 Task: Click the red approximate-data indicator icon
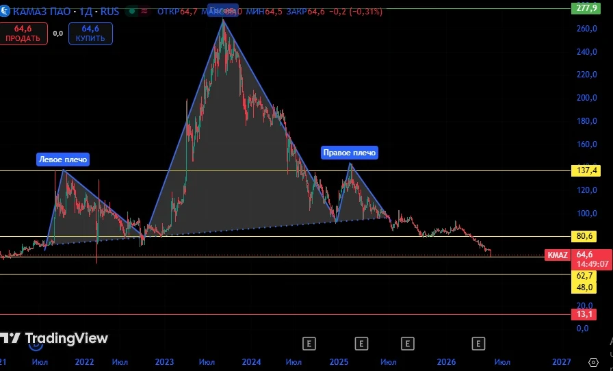(x=144, y=12)
